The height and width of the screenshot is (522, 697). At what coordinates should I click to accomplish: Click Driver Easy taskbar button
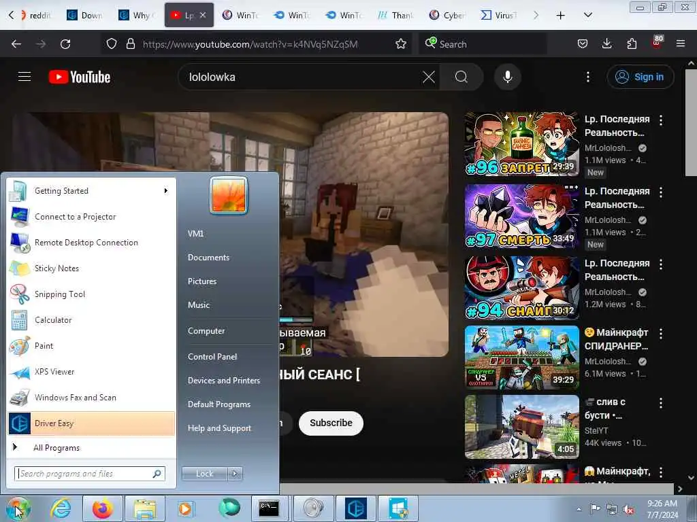point(355,508)
